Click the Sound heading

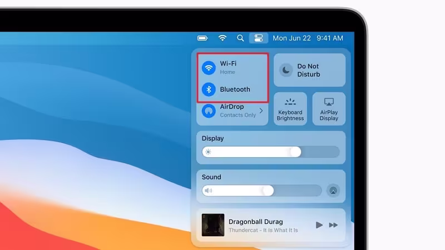click(211, 177)
